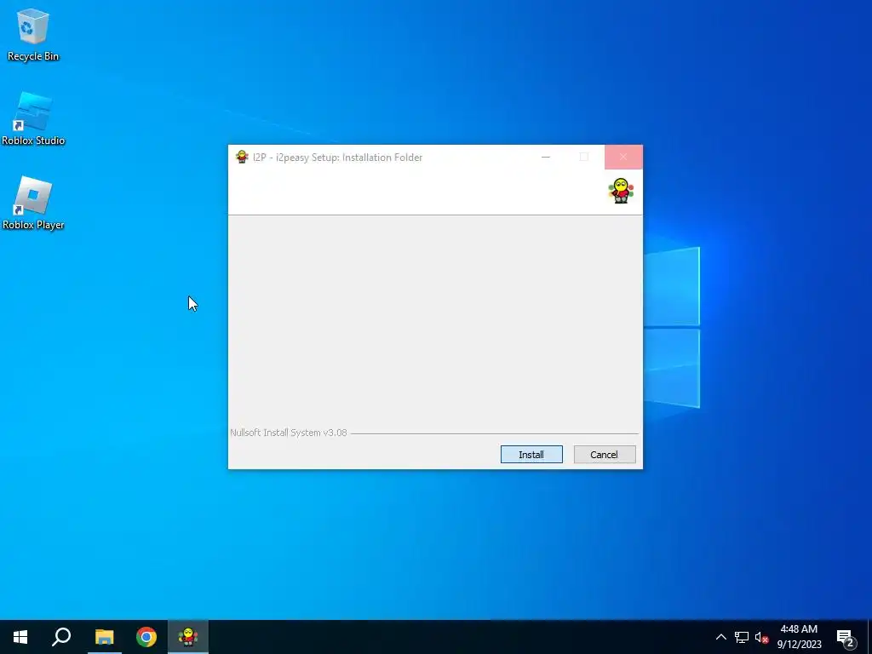Click the "I2P - i2peasy Setup: Installation Folder" title

point(337,158)
